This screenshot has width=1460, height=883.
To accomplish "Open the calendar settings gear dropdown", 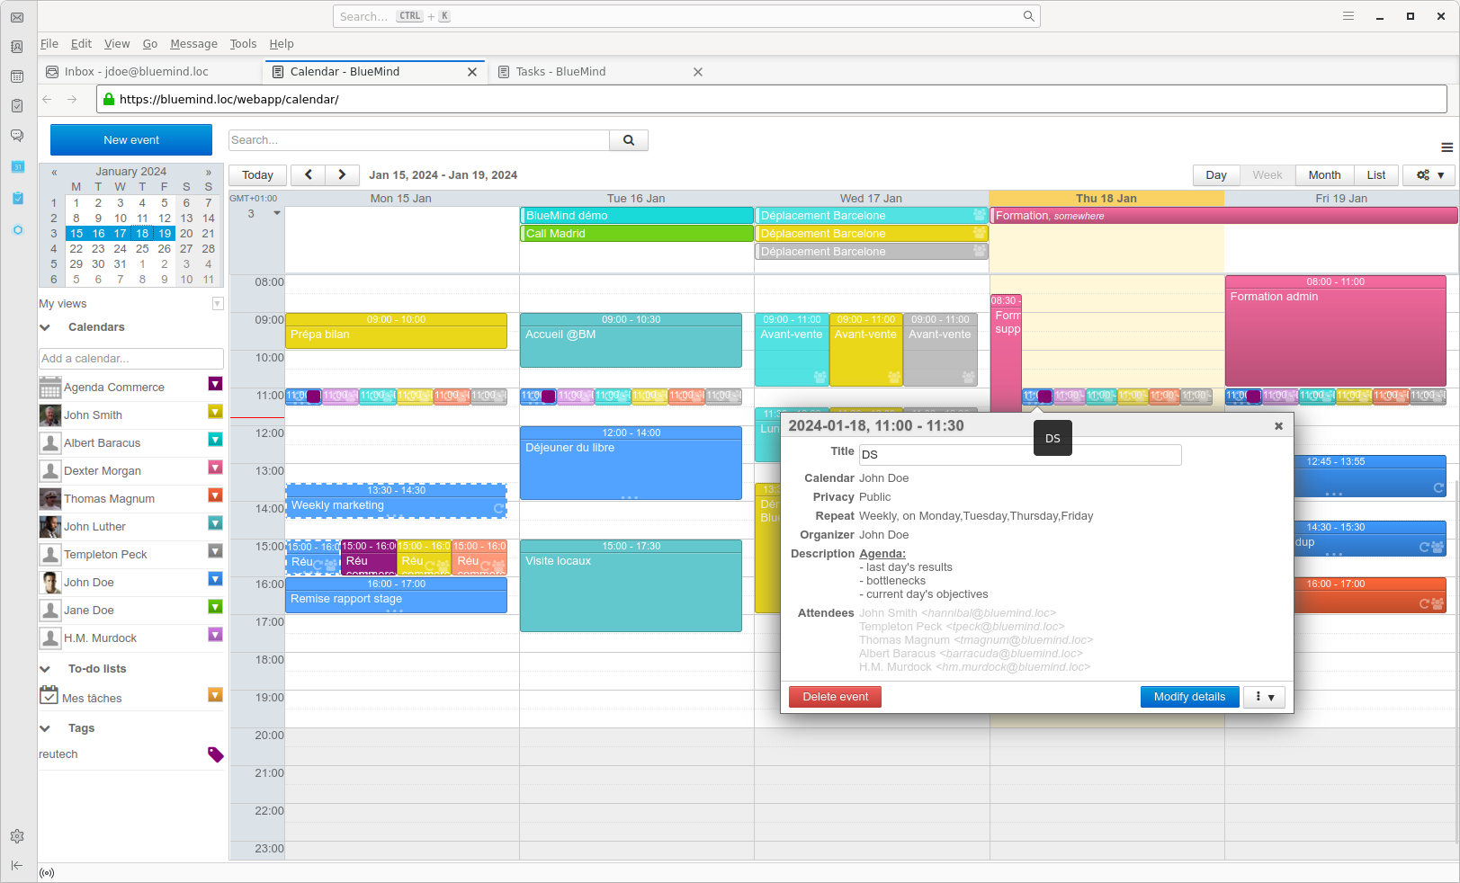I will [1429, 175].
